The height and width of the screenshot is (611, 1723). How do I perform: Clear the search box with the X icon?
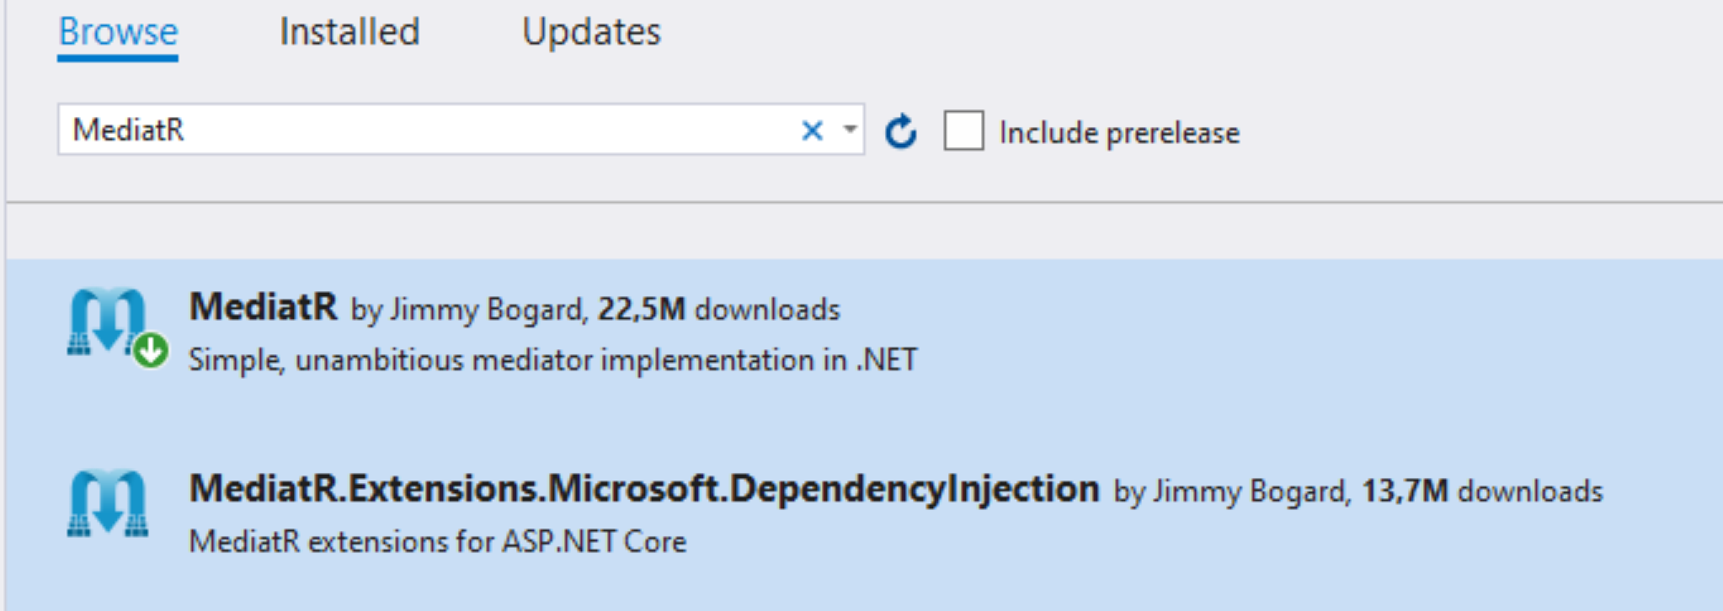[x=812, y=130]
